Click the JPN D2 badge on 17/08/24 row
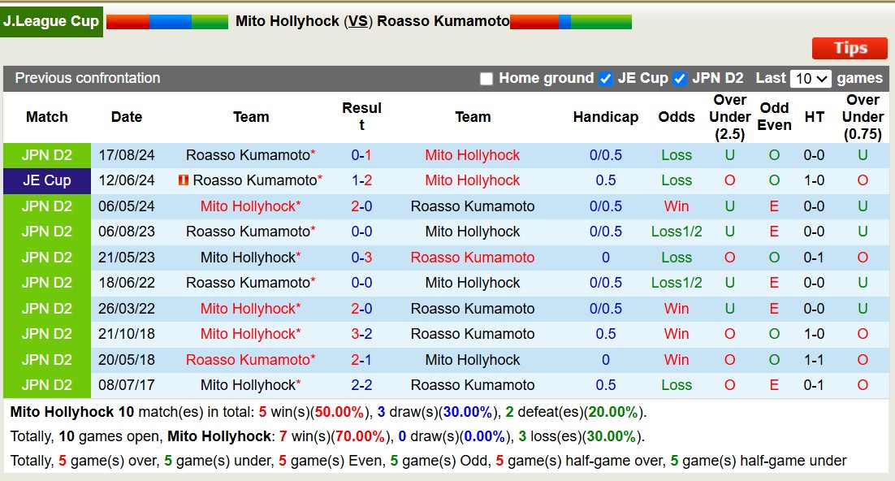The width and height of the screenshot is (895, 481). point(46,155)
